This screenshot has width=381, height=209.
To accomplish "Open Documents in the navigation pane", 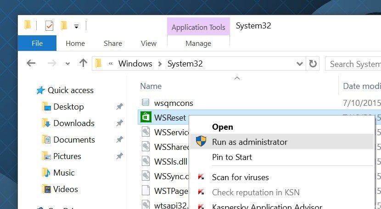I will (74, 140).
